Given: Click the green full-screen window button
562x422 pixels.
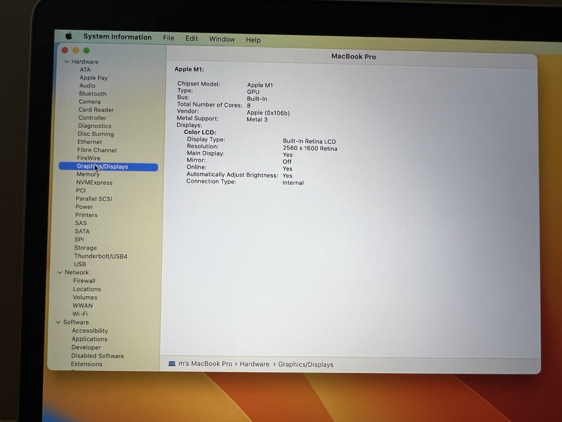Looking at the screenshot, I should click(86, 51).
